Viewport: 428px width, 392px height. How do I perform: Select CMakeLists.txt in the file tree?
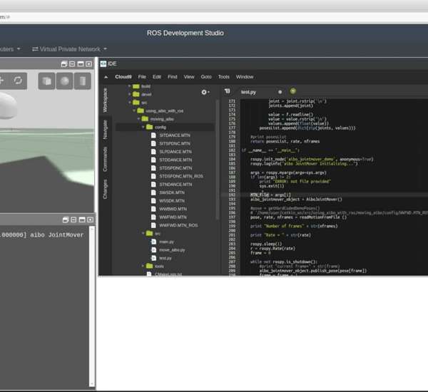tap(168, 274)
